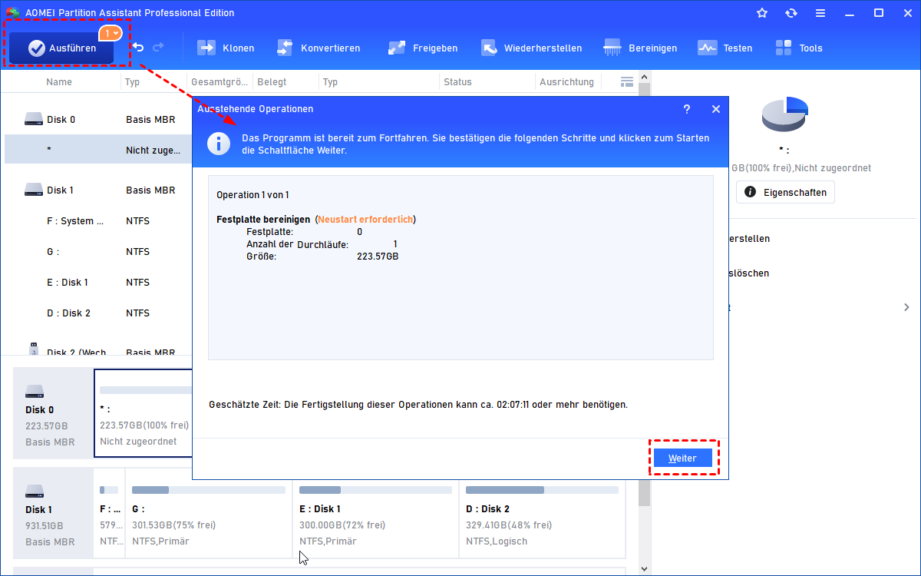Open the Klonen menu
This screenshot has width=921, height=576.
click(226, 48)
